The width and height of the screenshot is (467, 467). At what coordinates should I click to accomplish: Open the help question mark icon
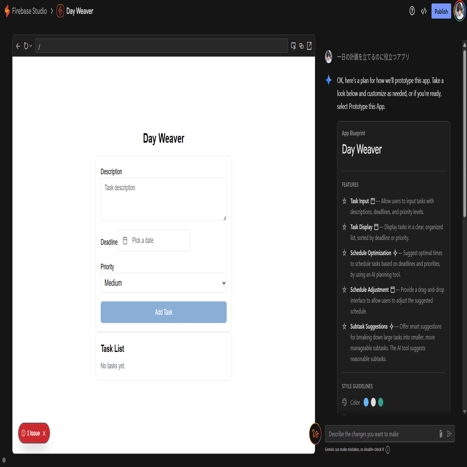point(412,11)
